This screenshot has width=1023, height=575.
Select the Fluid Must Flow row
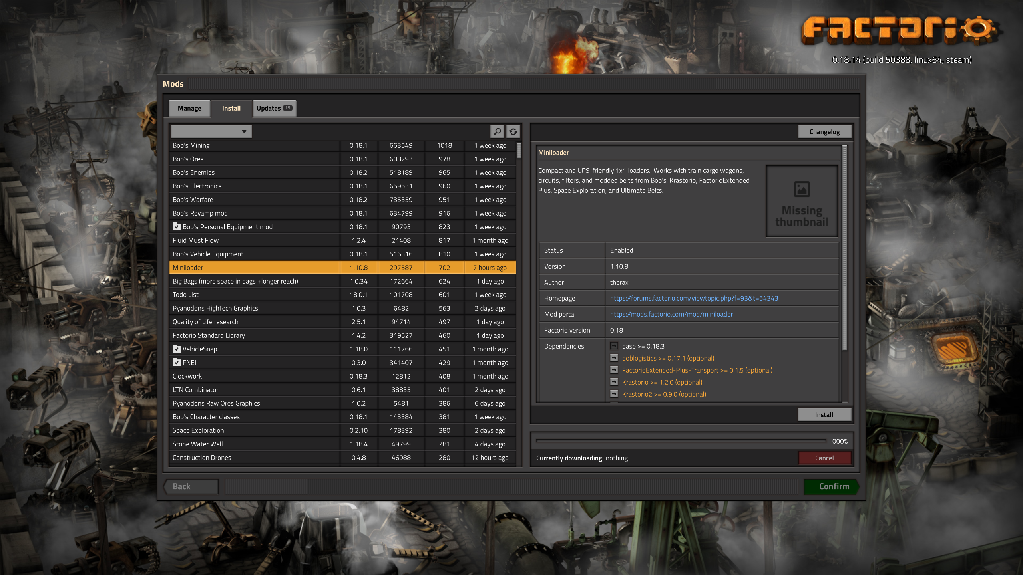[342, 240]
